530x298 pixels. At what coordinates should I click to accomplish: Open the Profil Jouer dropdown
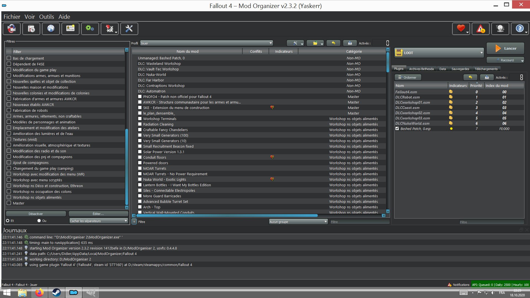coord(206,43)
